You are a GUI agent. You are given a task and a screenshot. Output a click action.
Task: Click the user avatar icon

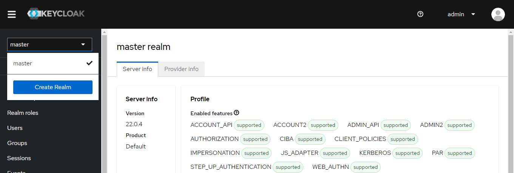[498, 14]
